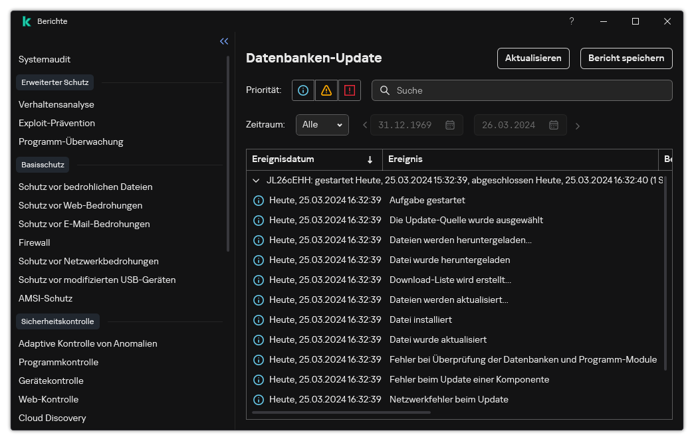Image resolution: width=694 pixels, height=441 pixels.
Task: Collapse the JL26cEHH task group row
Action: pyautogui.click(x=256, y=180)
